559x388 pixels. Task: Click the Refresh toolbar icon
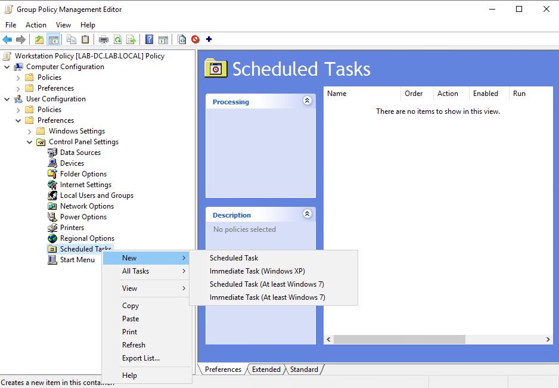pos(117,39)
